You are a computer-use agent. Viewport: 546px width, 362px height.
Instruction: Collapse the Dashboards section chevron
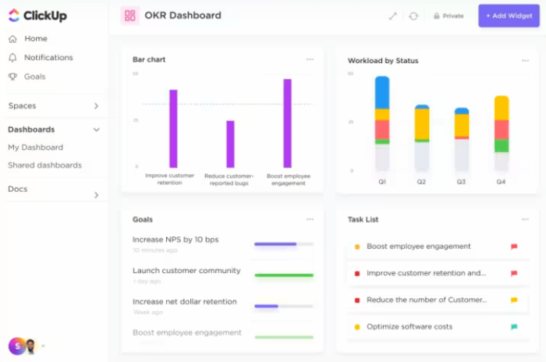(x=97, y=130)
